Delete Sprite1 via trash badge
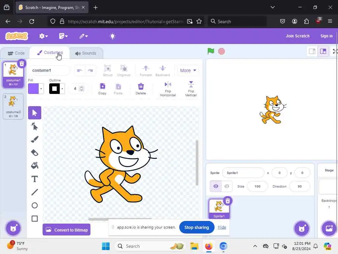This screenshot has width=338, height=254. coord(228,201)
